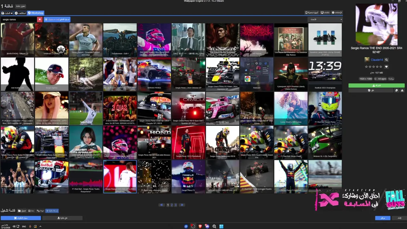Open the display monitors button
Viewport: 407px width, 229px height.
pyautogui.click(x=325, y=12)
